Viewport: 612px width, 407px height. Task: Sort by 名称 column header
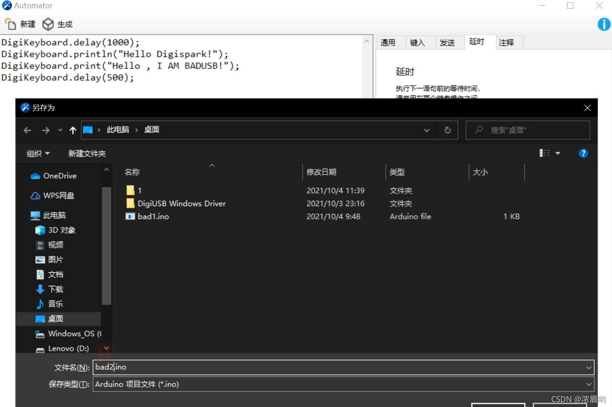click(x=132, y=172)
